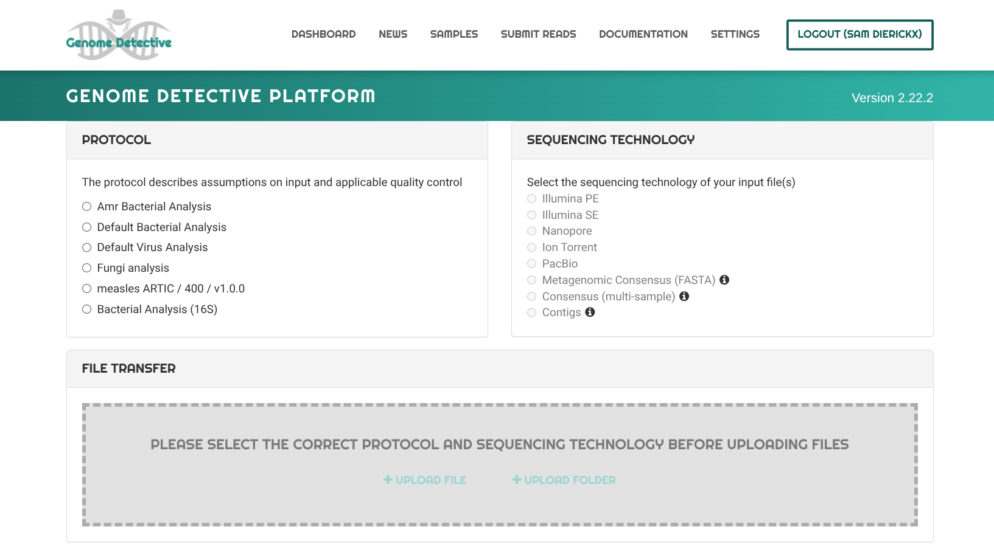The height and width of the screenshot is (552, 994).
Task: Click the info icon next to Contigs
Action: (x=590, y=312)
